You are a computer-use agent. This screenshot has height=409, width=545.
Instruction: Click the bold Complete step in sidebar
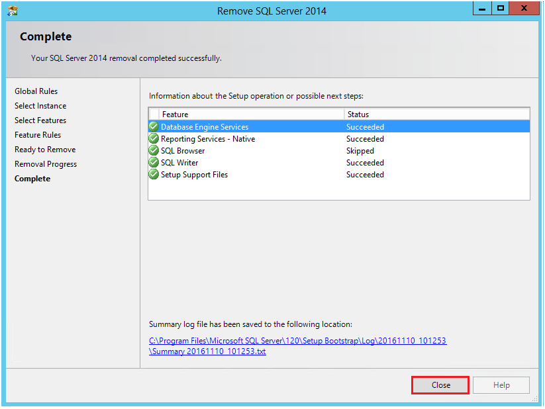32,179
